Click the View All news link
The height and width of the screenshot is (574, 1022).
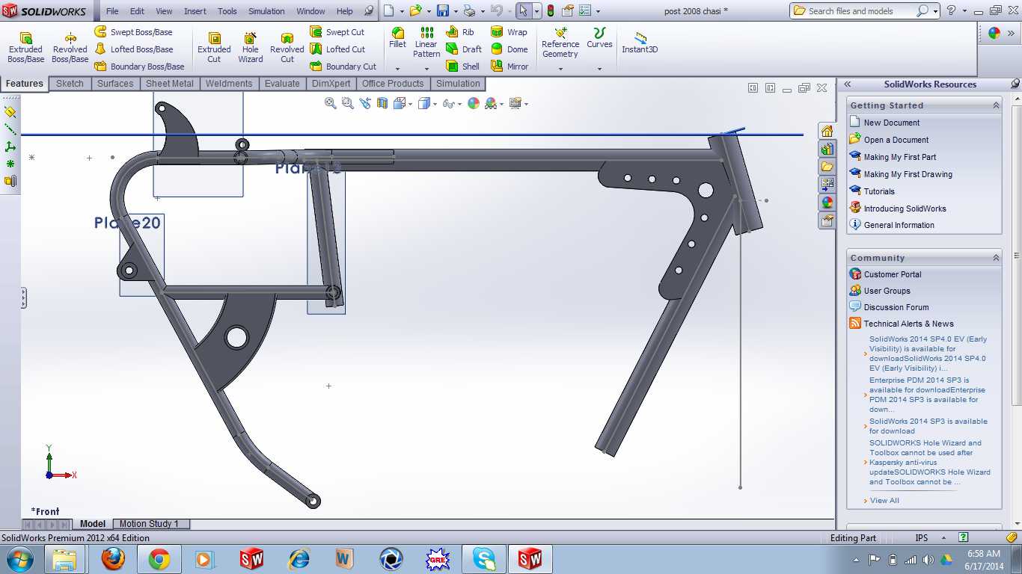coord(884,501)
